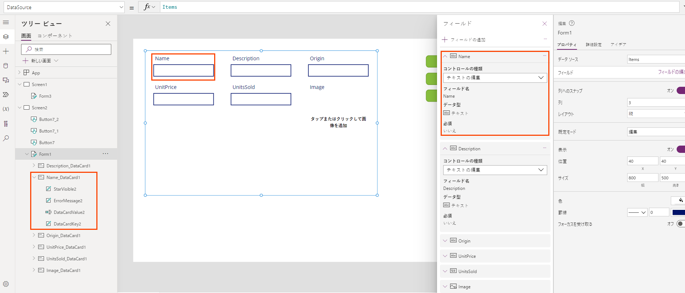Click the dark blue border color swatch
This screenshot has width=685, height=293.
679,212
